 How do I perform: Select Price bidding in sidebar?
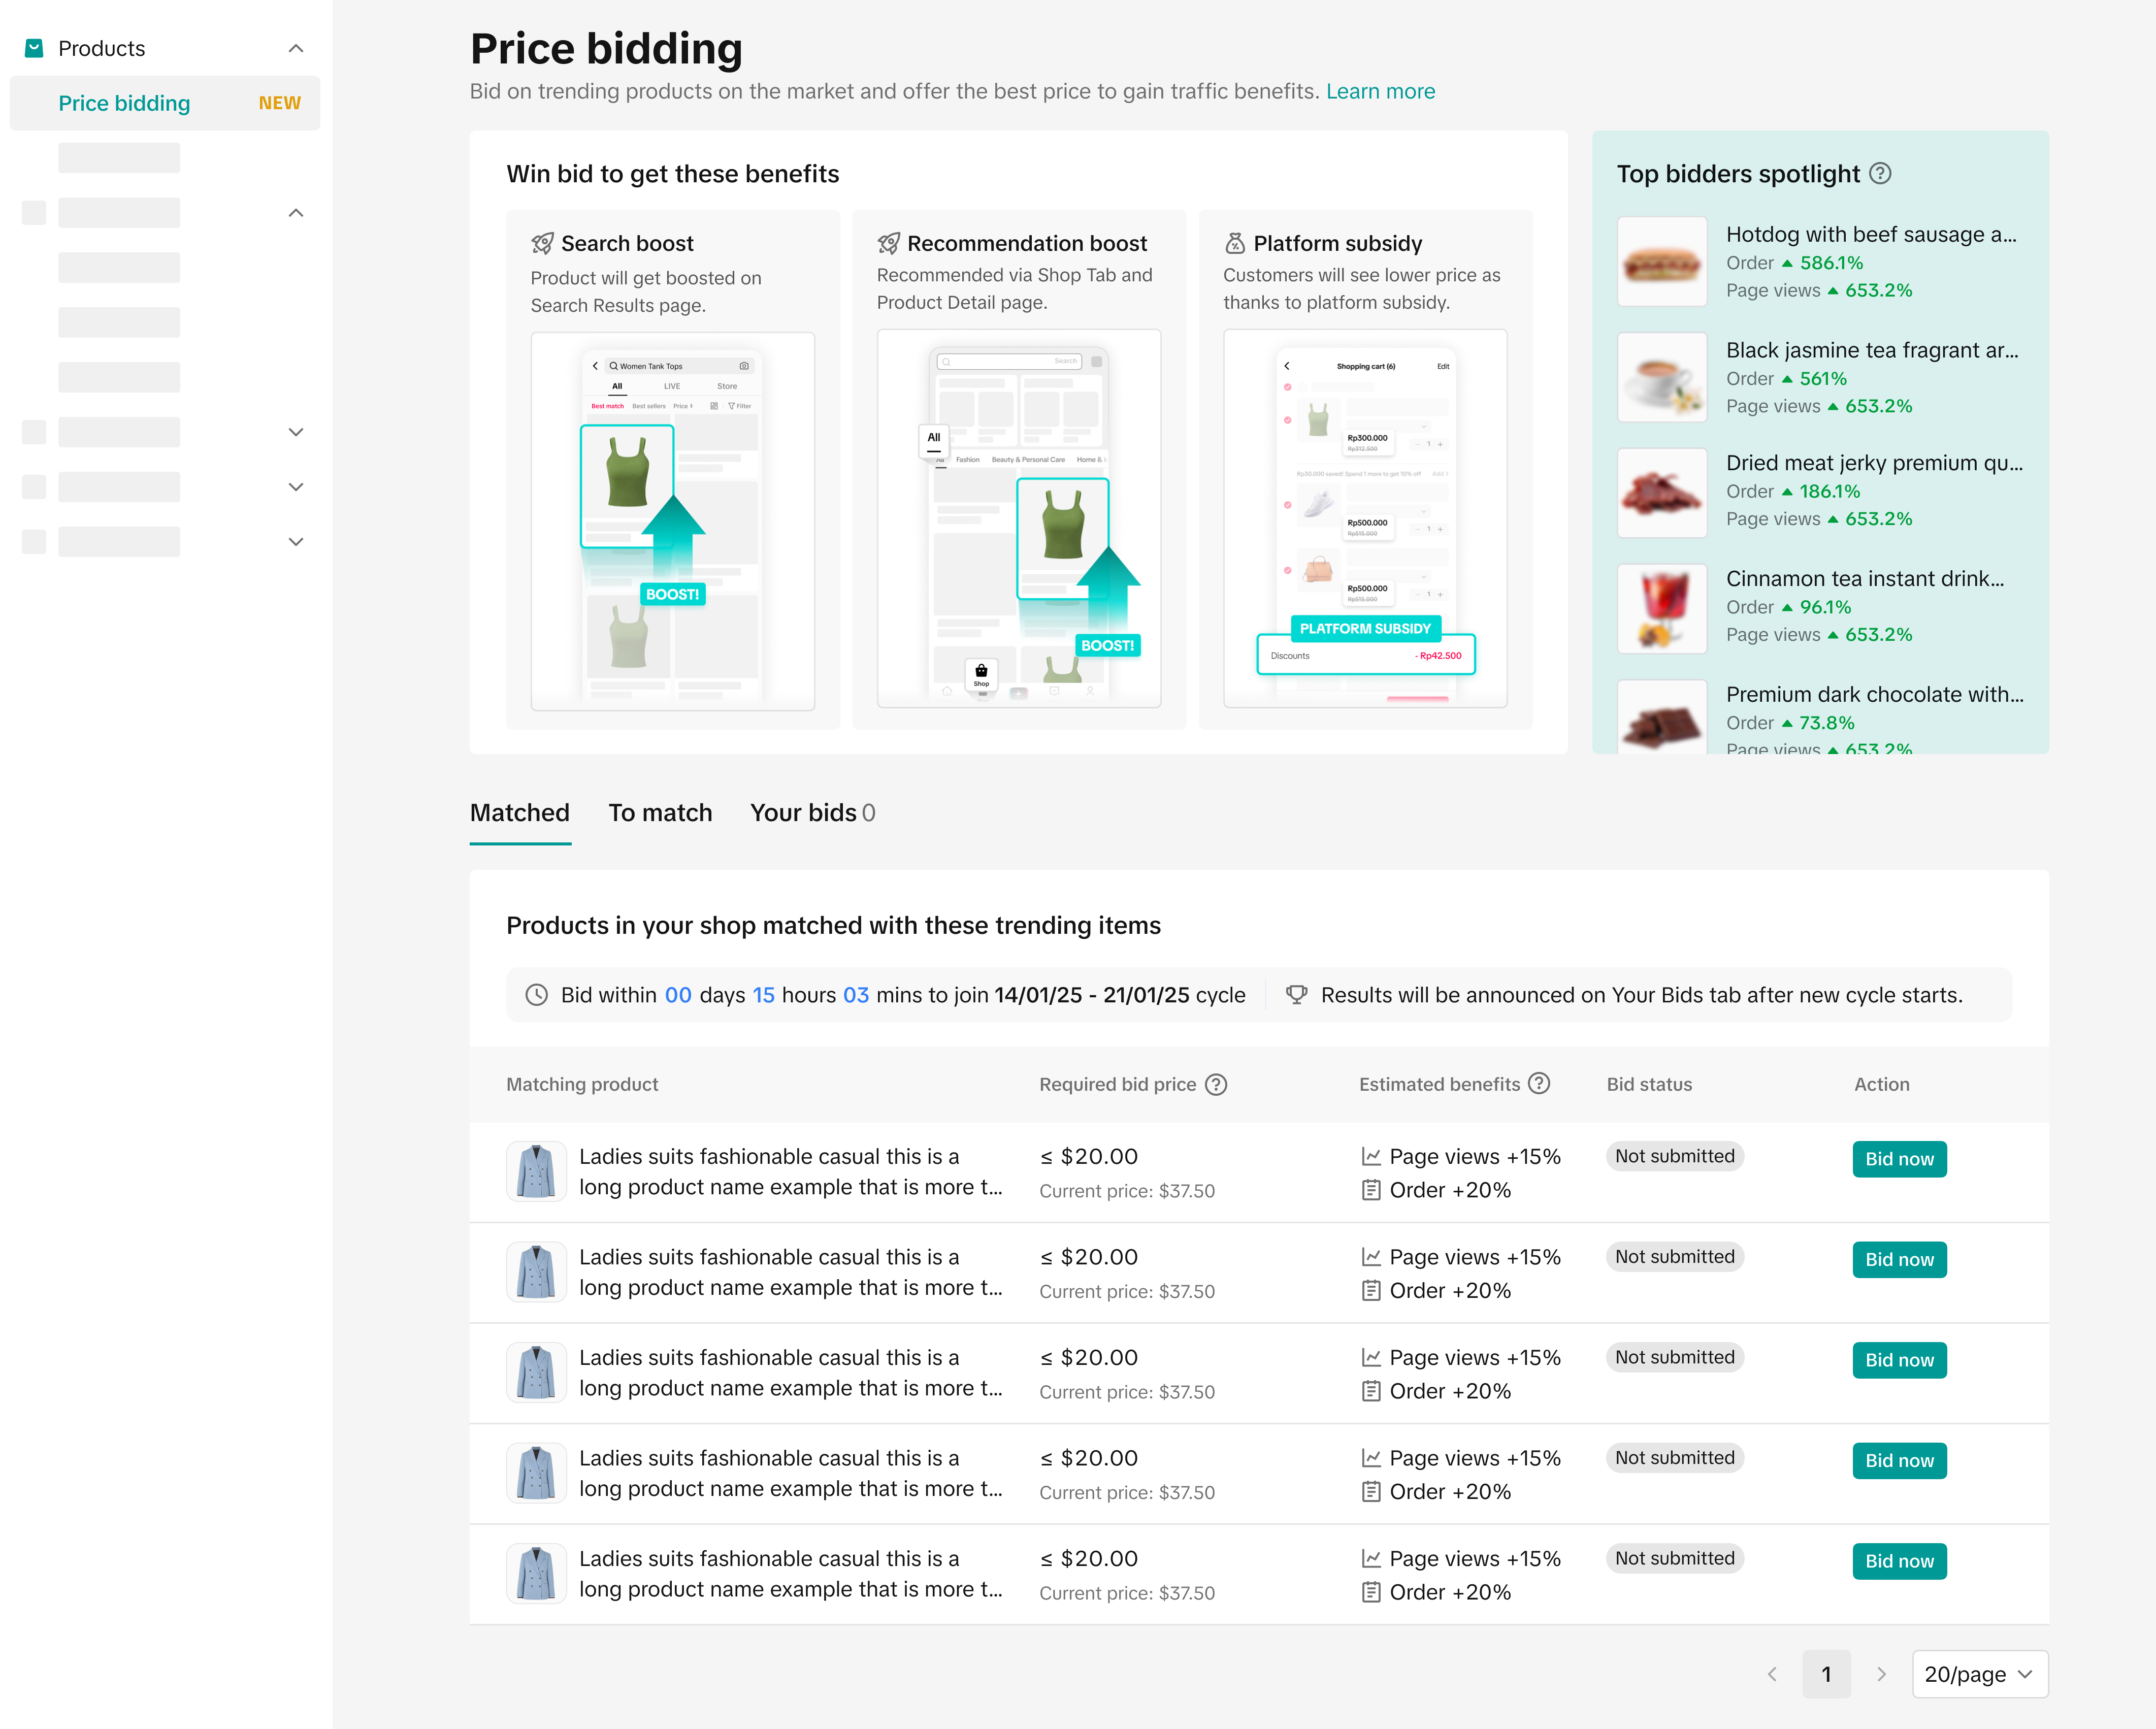pyautogui.click(x=124, y=103)
